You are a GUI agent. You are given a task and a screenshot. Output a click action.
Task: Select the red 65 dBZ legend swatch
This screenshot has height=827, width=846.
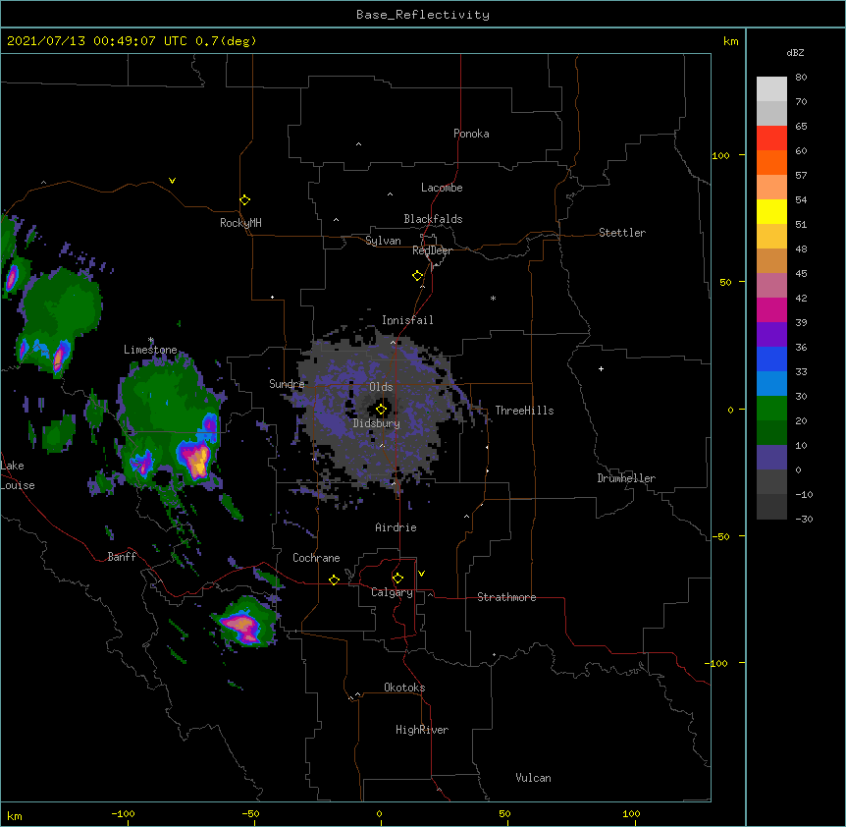771,138
